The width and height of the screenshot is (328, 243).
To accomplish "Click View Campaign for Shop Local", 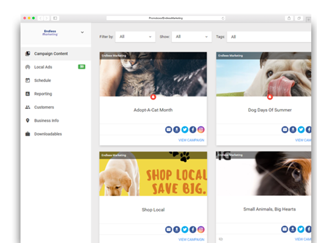I will 191,239.
